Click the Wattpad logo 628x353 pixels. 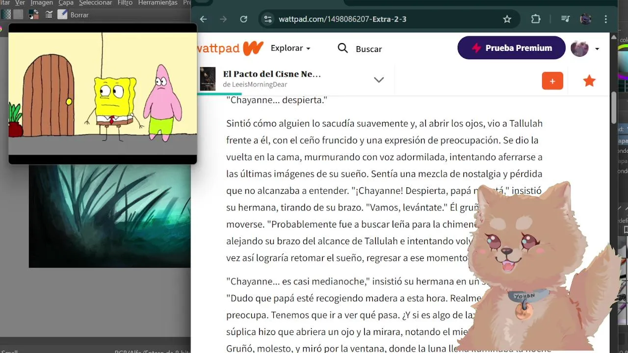click(x=231, y=48)
